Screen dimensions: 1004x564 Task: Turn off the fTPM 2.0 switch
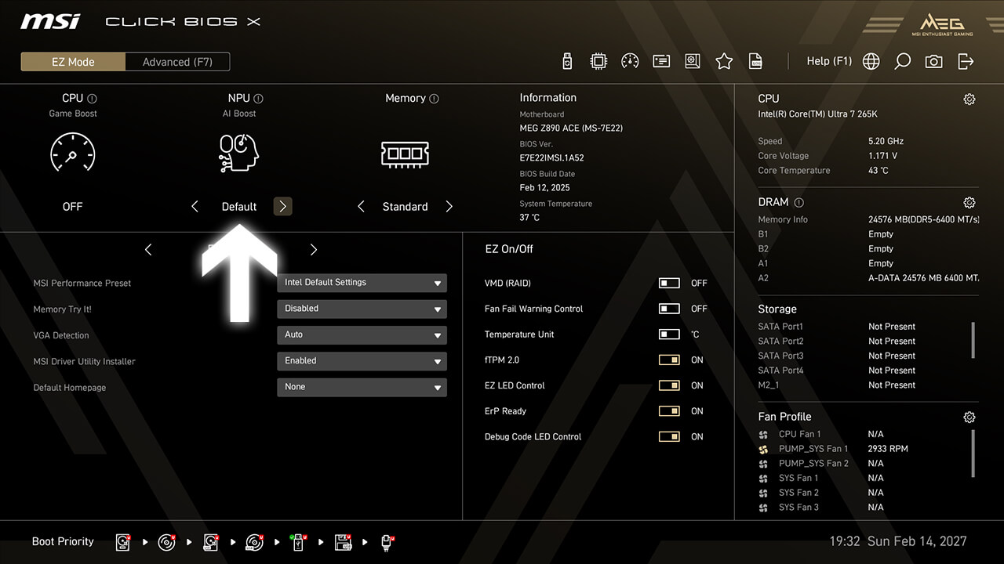click(x=669, y=360)
